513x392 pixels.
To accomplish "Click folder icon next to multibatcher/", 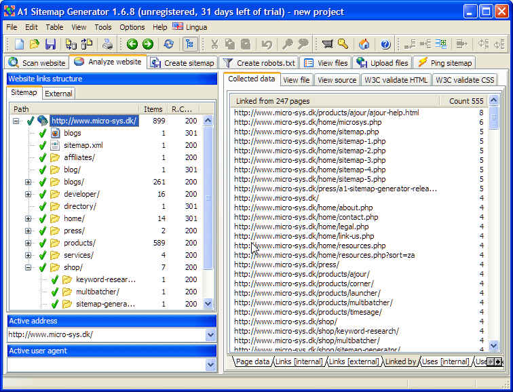I will 67,292.
